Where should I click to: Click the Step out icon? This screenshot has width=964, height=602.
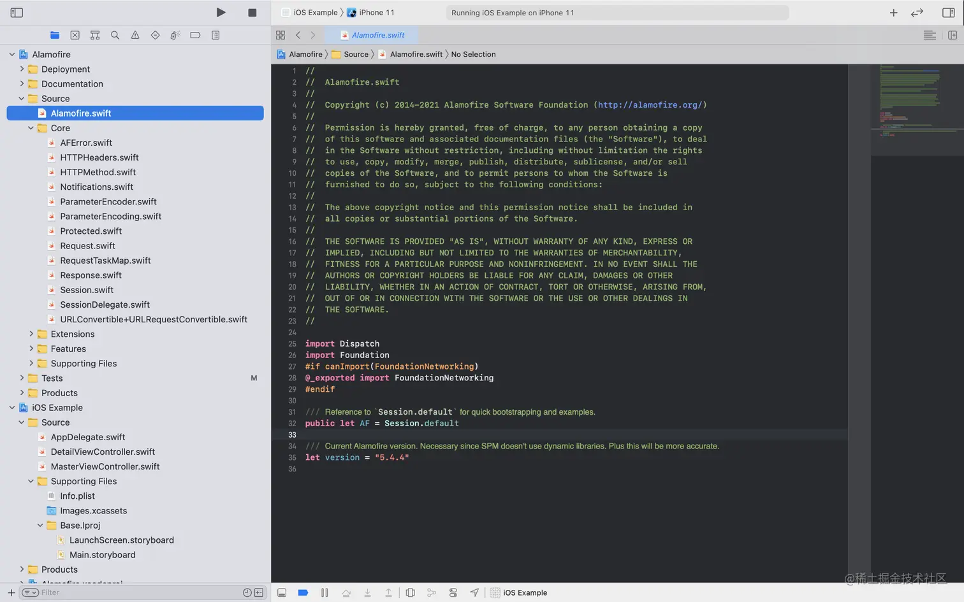coord(388,592)
